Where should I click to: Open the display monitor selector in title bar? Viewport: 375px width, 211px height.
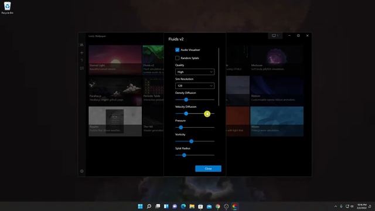point(275,35)
